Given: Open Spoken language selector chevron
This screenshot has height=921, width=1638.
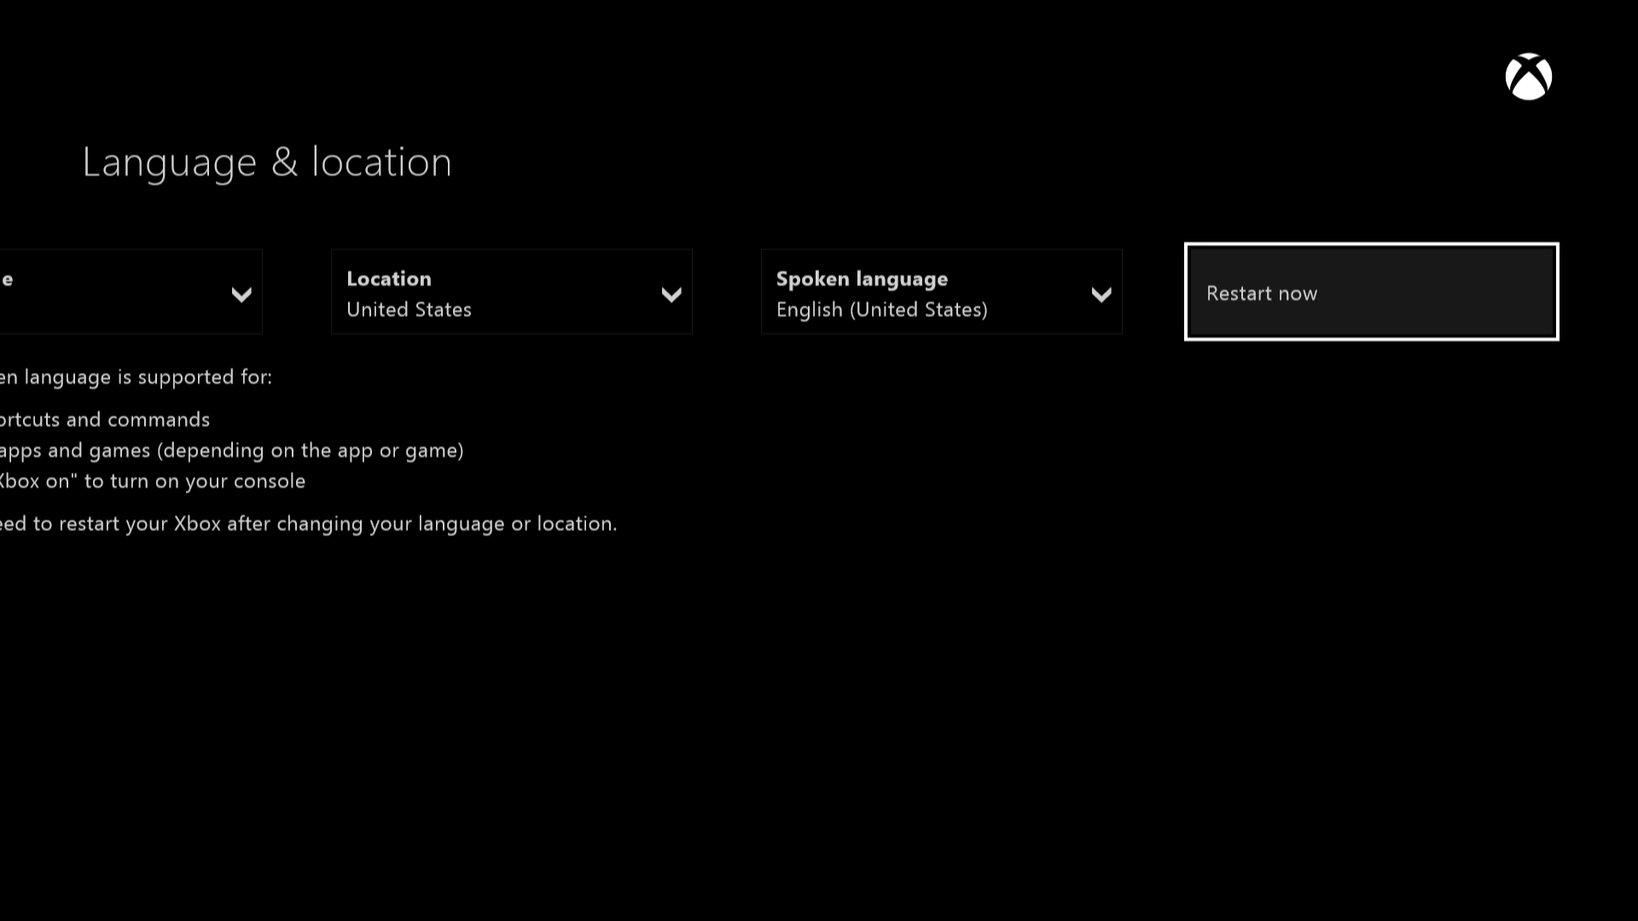Looking at the screenshot, I should (1101, 293).
